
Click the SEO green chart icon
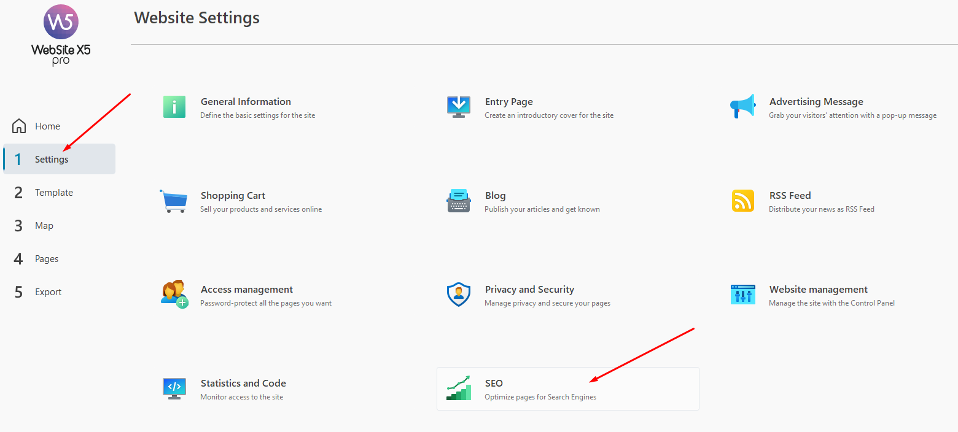point(459,388)
